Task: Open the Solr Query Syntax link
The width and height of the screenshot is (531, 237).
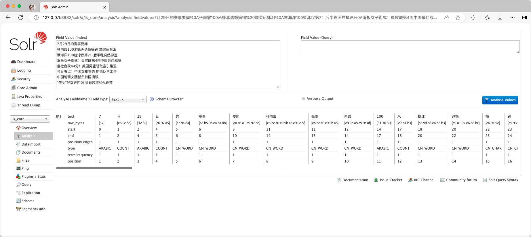Action: tap(503, 180)
